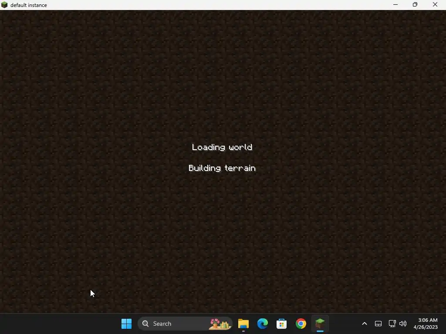
Task: Launch Microsoft Edge from the taskbar
Action: click(263, 324)
